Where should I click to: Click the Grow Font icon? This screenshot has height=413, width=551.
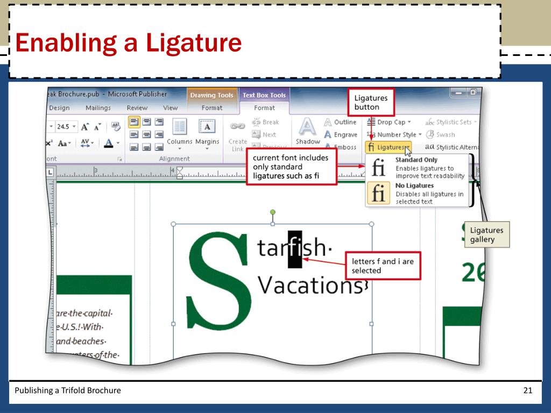(85, 127)
